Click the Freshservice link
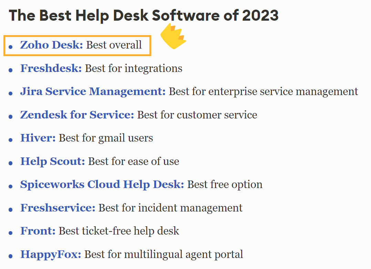This screenshot has height=269, width=371. coord(58,208)
